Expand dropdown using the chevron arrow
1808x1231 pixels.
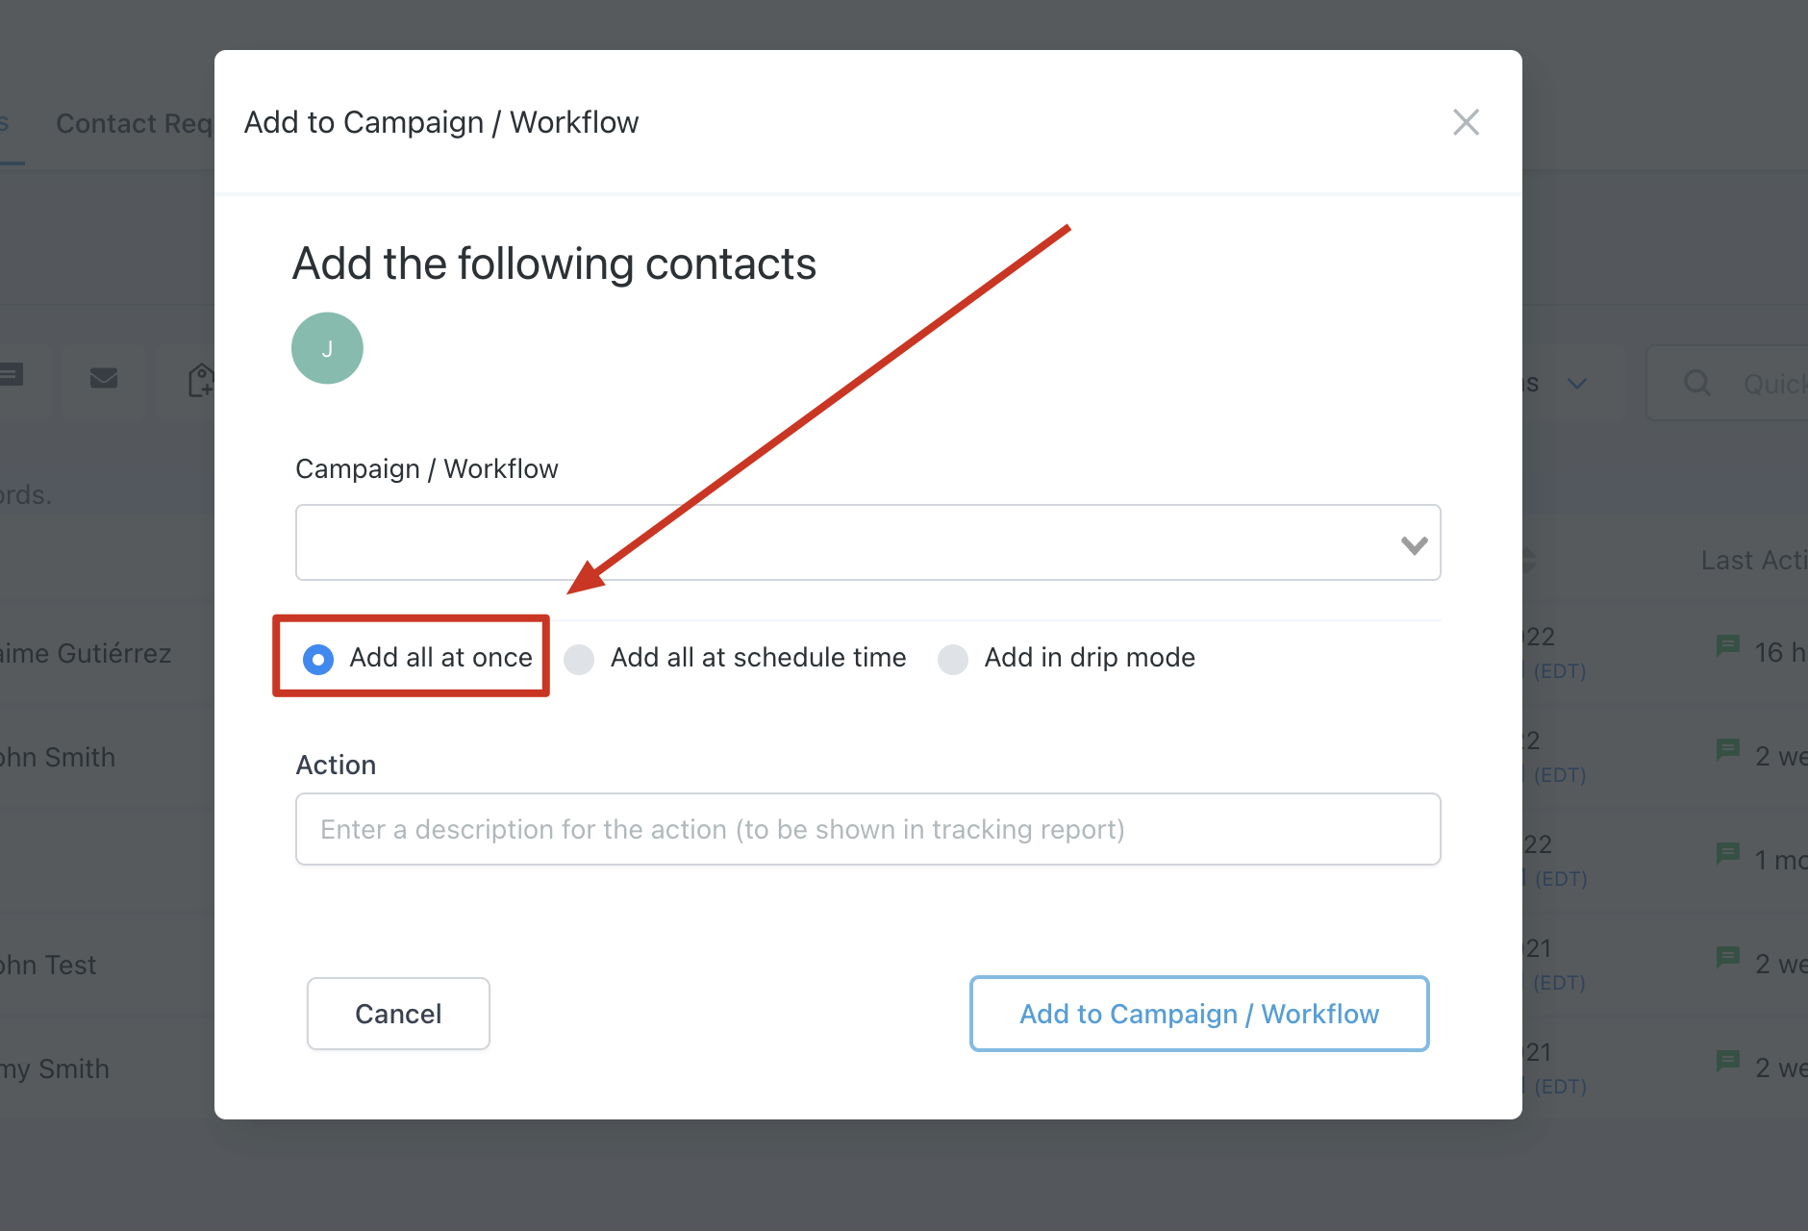click(1414, 545)
